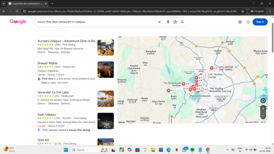Screen dimensions: 274x154
Task: Expand the hidden system tray icons
Action: tap(227, 150)
